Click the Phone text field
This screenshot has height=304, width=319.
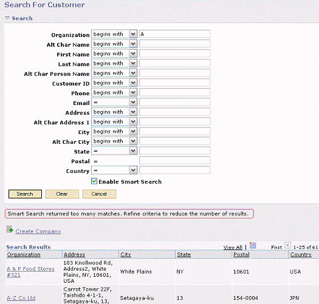click(175, 92)
